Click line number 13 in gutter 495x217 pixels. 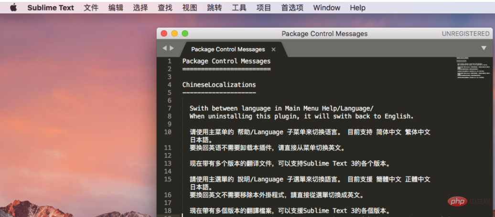pyautogui.click(x=168, y=164)
